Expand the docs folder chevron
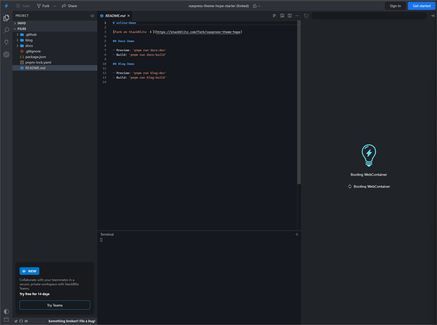Image resolution: width=437 pixels, height=325 pixels. (18, 46)
